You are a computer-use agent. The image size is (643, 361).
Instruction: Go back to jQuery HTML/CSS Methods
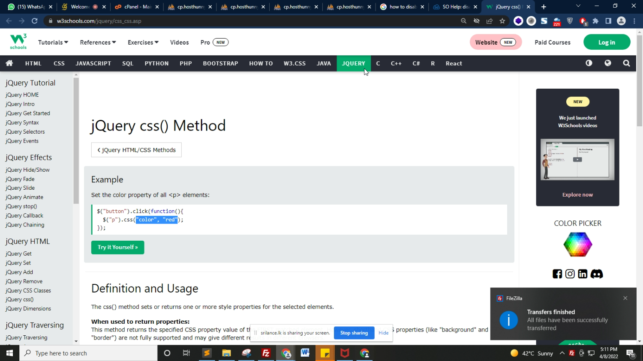(136, 150)
